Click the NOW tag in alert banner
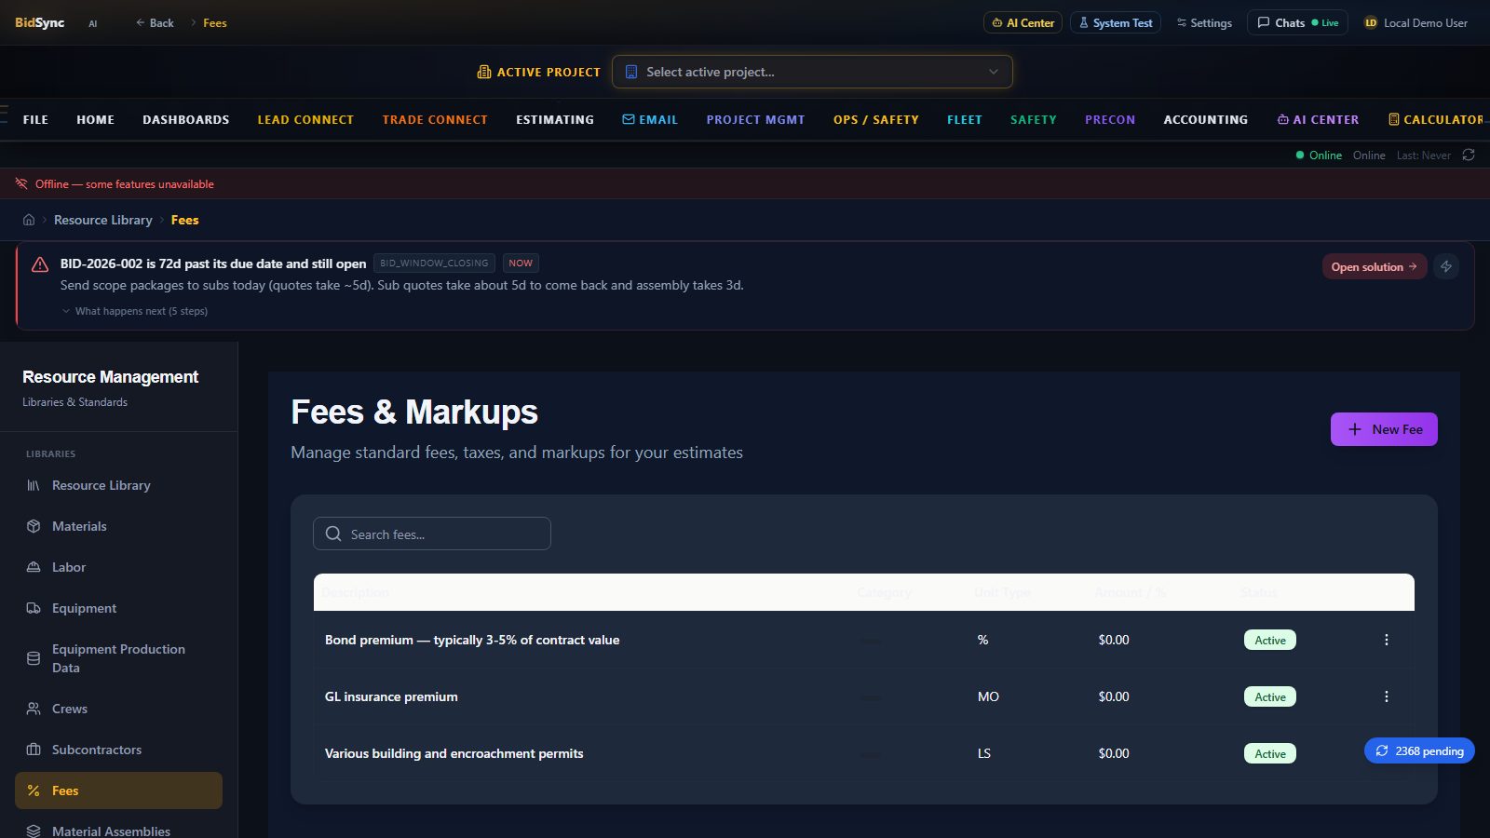This screenshot has width=1490, height=838. pyautogui.click(x=521, y=264)
